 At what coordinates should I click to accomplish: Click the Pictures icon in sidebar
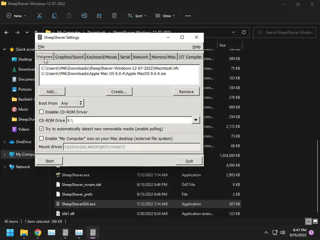(14, 89)
